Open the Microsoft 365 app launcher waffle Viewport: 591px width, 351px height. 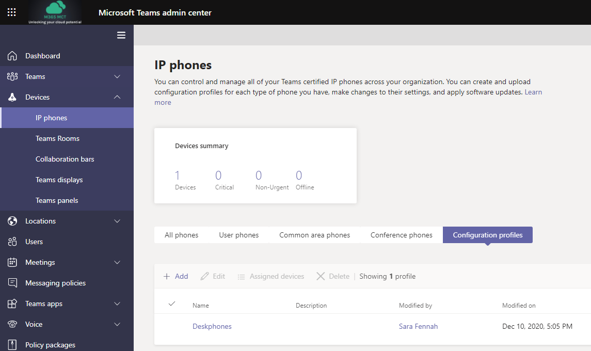[11, 12]
